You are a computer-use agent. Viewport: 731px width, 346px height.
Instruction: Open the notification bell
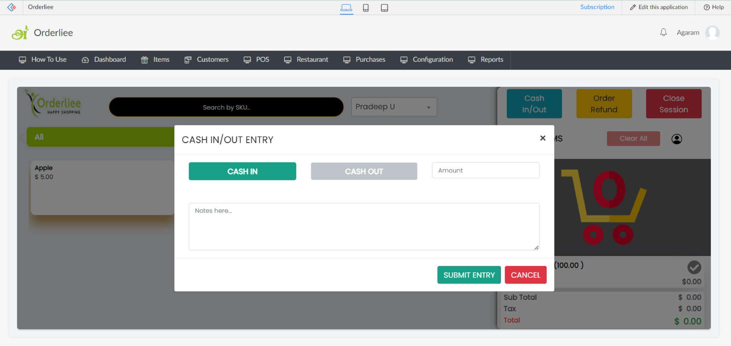663,32
